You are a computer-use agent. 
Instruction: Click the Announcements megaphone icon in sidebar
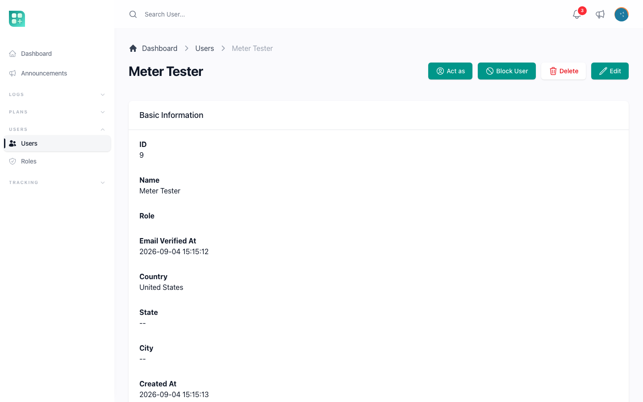point(13,73)
